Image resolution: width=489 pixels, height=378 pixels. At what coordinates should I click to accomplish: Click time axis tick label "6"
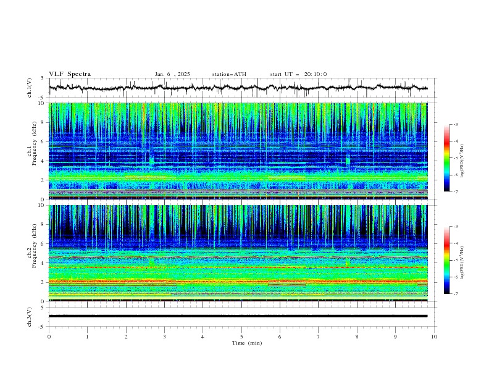pyautogui.click(x=280, y=337)
